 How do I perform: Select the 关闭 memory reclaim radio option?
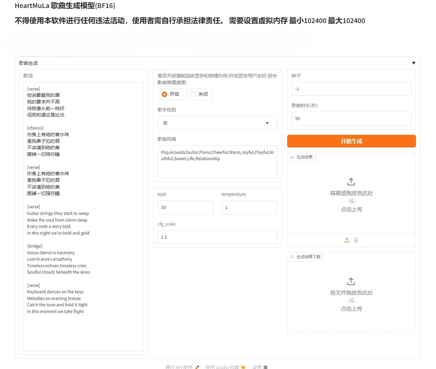[193, 94]
